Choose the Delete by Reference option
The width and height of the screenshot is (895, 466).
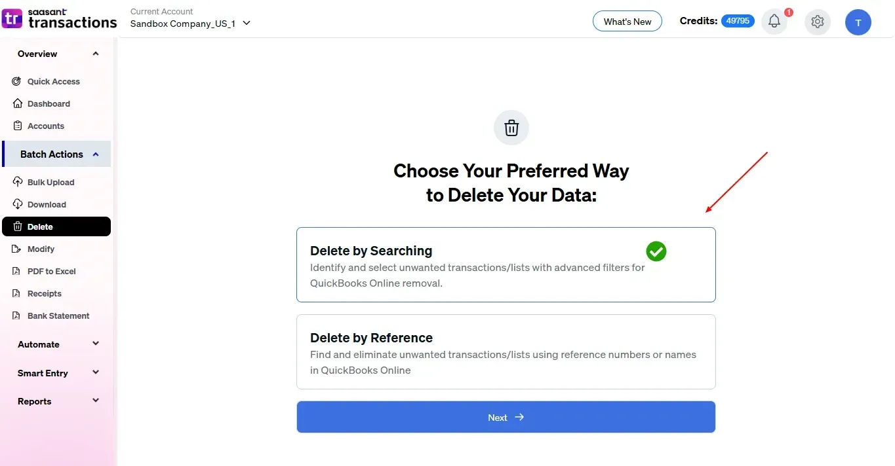(x=506, y=351)
